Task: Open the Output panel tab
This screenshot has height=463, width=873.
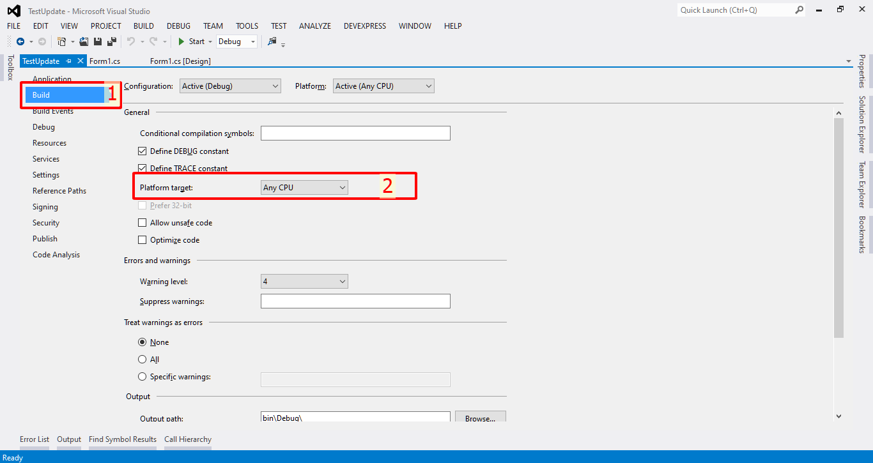Action: (69, 439)
